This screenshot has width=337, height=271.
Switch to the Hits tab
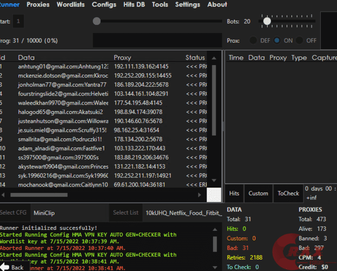pyautogui.click(x=234, y=193)
